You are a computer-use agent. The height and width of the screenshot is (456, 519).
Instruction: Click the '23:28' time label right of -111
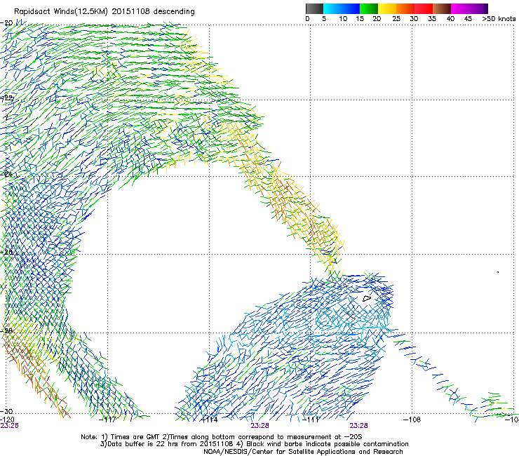pyautogui.click(x=359, y=426)
